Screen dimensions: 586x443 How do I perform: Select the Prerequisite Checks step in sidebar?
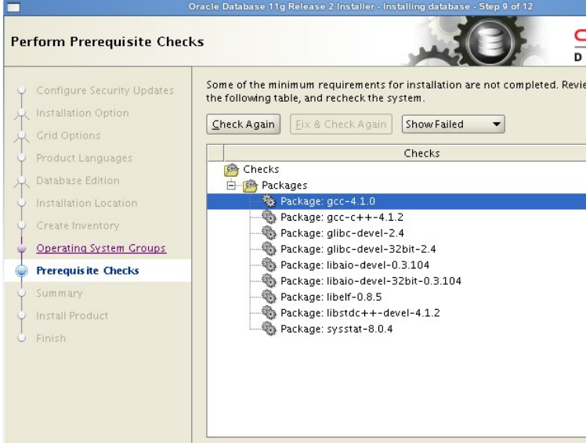[89, 271]
